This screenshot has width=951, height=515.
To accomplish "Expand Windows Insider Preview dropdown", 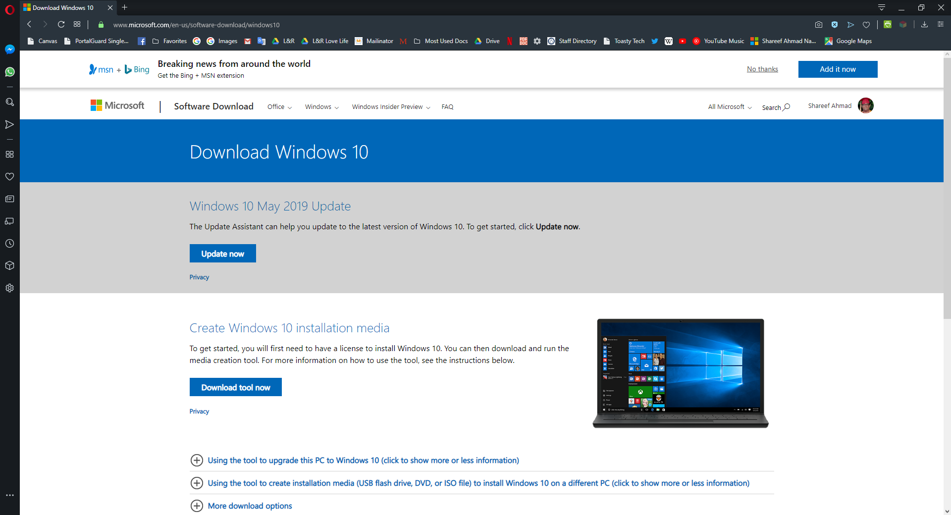I will (x=391, y=107).
